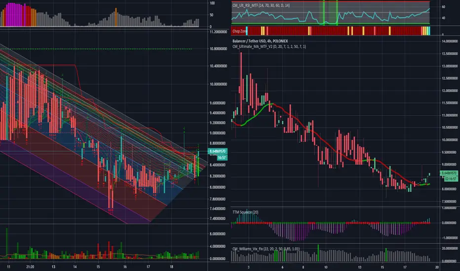Click the date 18 on the time axis
This screenshot has height=271, width=460.
point(172,267)
